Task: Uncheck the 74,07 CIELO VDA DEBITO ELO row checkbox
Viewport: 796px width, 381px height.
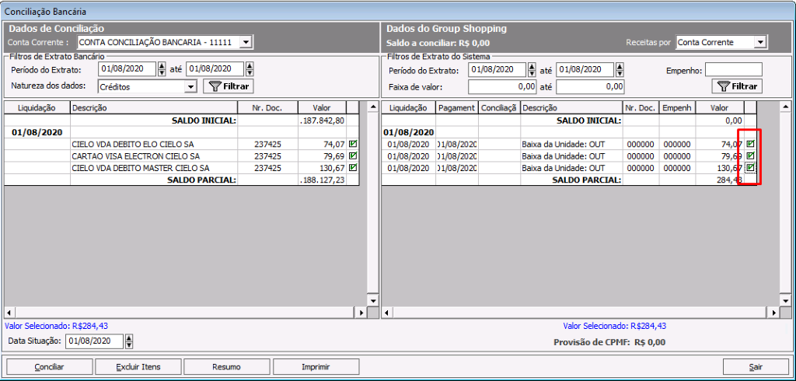Action: 353,144
